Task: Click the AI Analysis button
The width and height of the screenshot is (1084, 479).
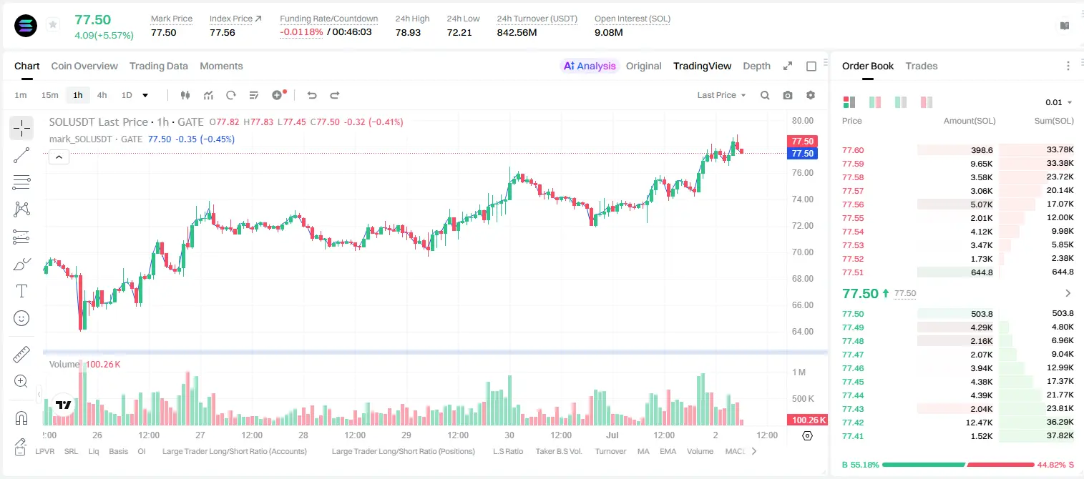Action: coord(590,66)
